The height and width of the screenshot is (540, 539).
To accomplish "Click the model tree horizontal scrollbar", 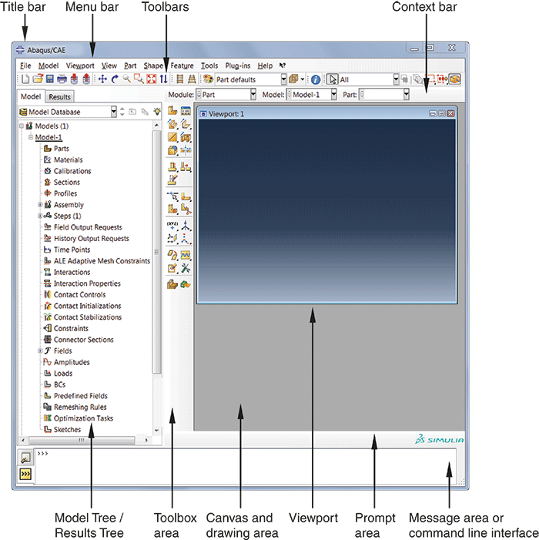I will coord(80,439).
